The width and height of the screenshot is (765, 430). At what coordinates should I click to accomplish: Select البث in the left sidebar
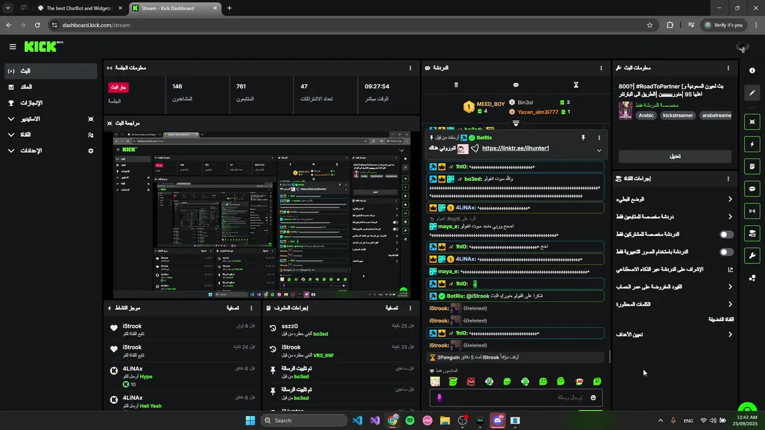[x=50, y=71]
